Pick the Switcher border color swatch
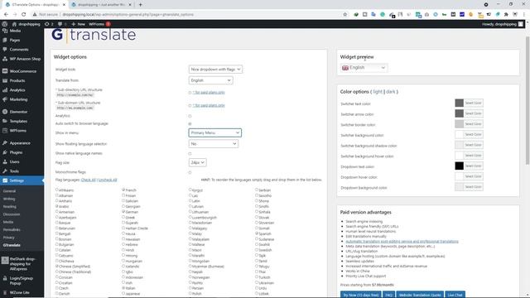The image size is (530, 298). (459, 124)
